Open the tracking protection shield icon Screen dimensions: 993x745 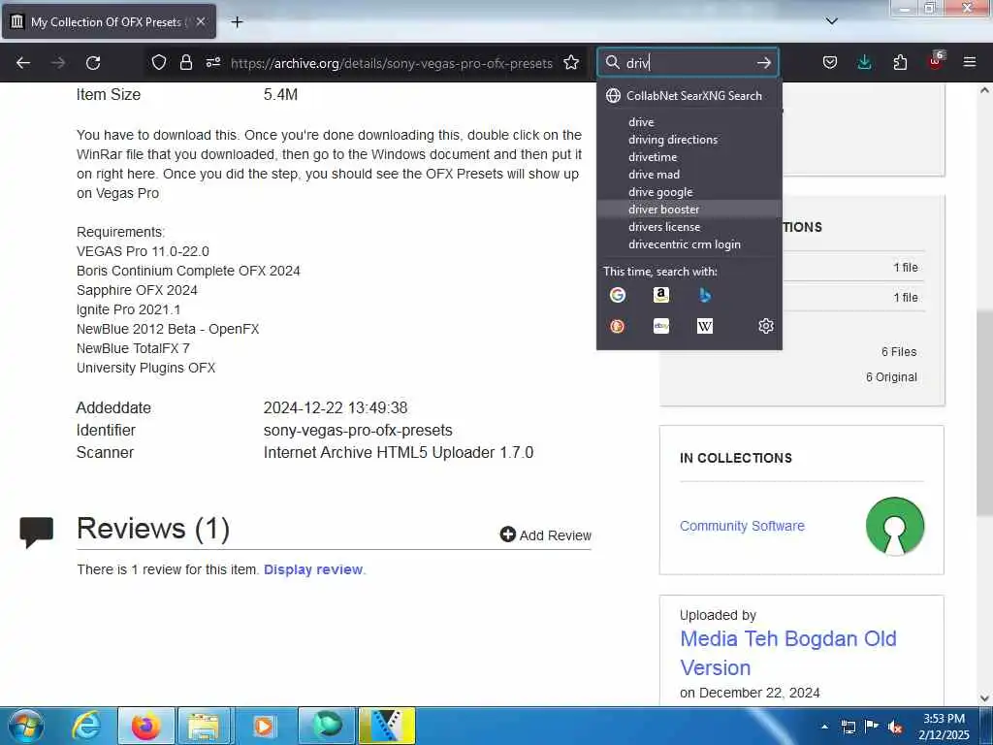click(159, 63)
